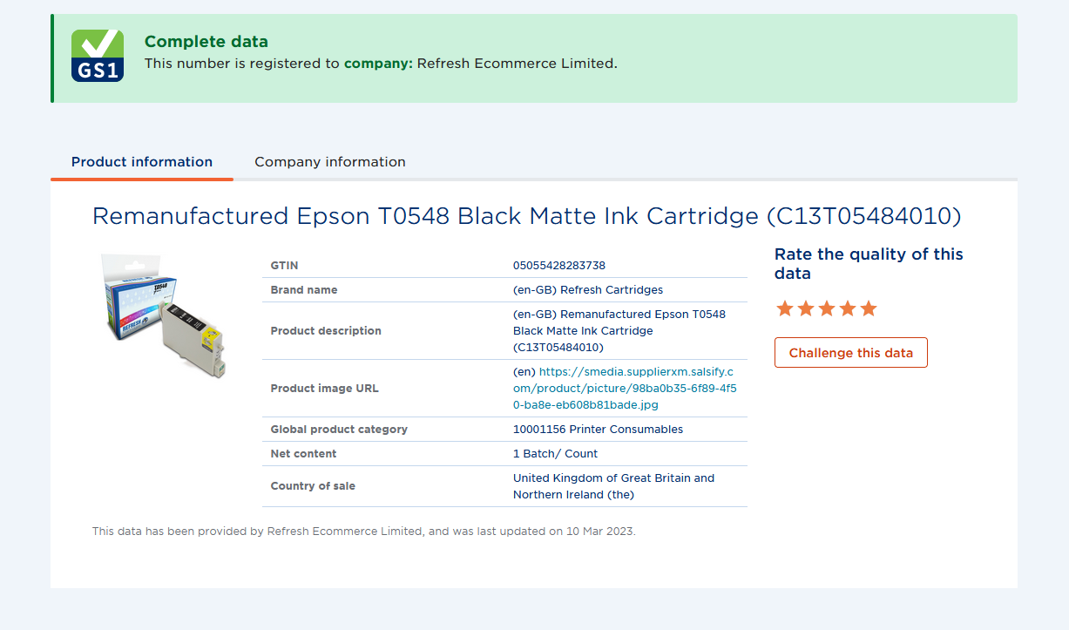The width and height of the screenshot is (1069, 630).
Task: Open the Company information tab
Action: tap(329, 162)
